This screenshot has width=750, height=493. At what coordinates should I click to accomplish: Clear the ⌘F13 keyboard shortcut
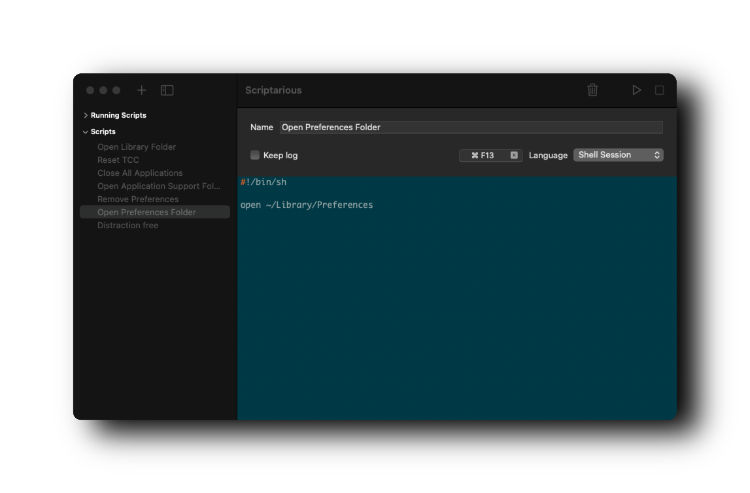click(514, 155)
